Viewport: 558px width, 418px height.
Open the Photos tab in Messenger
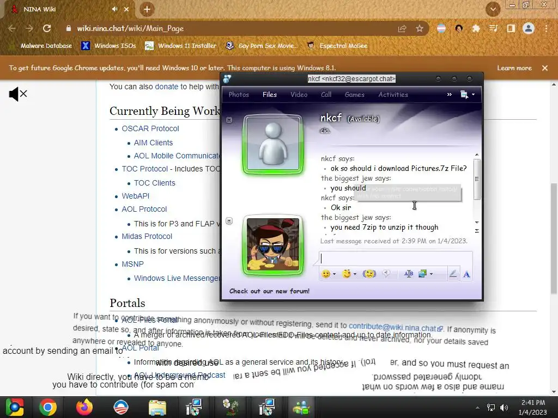coord(239,95)
